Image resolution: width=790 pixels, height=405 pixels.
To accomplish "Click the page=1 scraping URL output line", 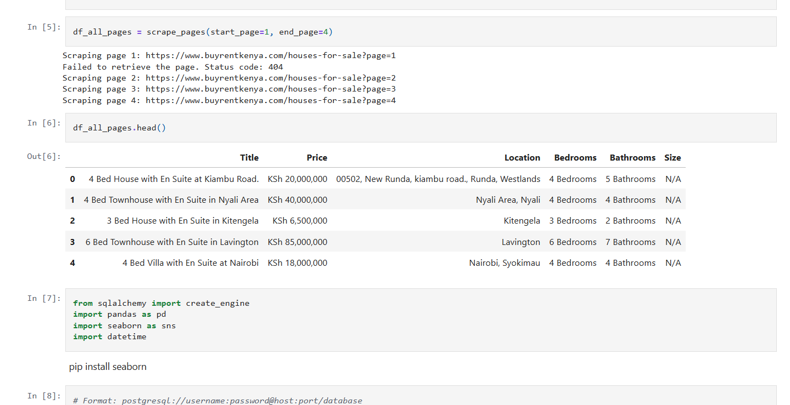I will coord(229,55).
